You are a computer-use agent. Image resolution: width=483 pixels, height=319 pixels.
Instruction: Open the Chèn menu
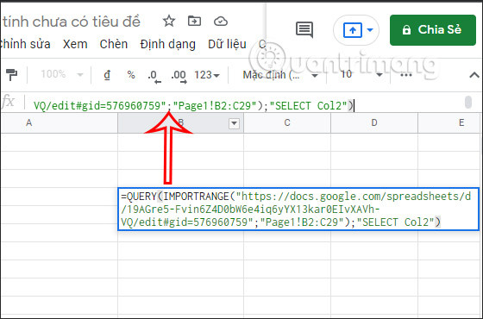point(113,44)
